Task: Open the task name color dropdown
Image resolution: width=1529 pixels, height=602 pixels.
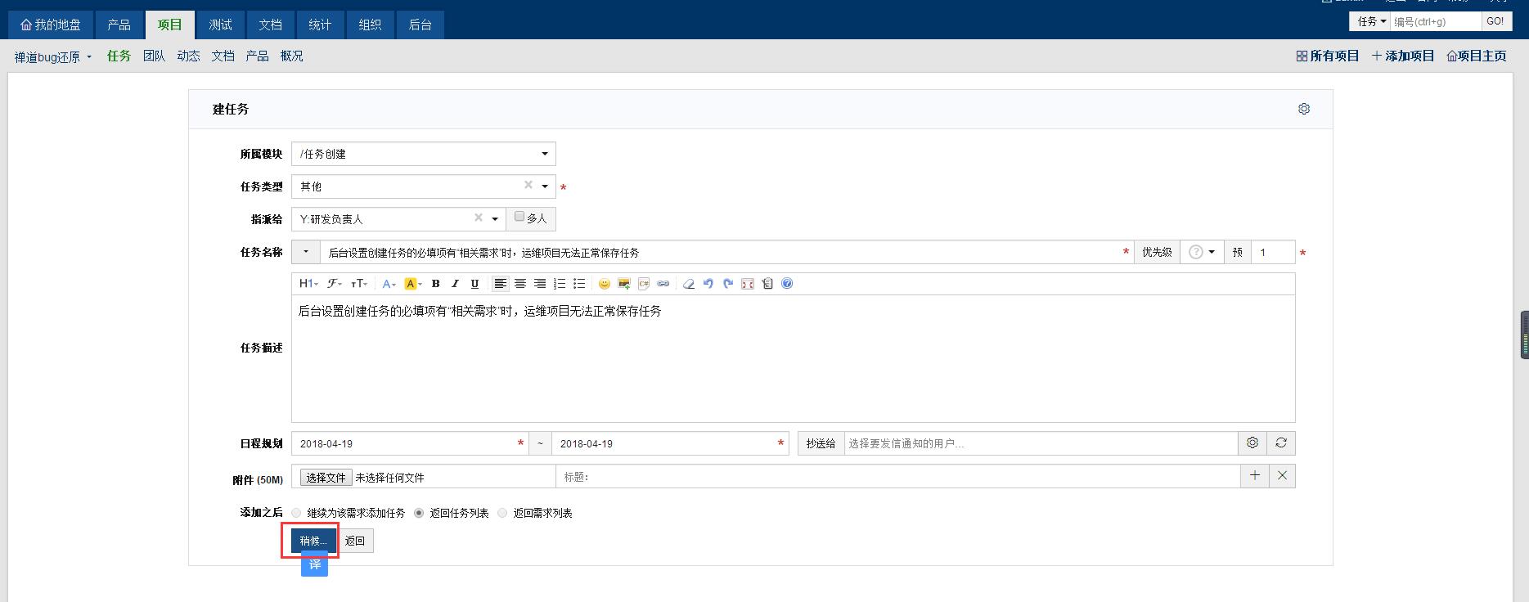Action: pos(306,252)
